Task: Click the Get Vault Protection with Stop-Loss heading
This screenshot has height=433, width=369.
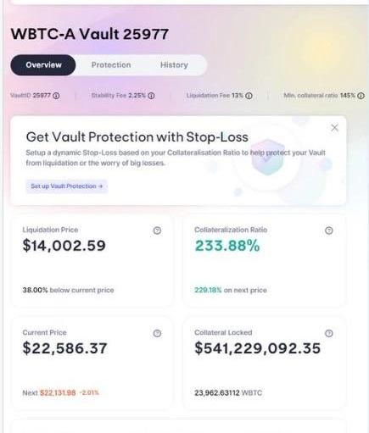Action: [137, 137]
